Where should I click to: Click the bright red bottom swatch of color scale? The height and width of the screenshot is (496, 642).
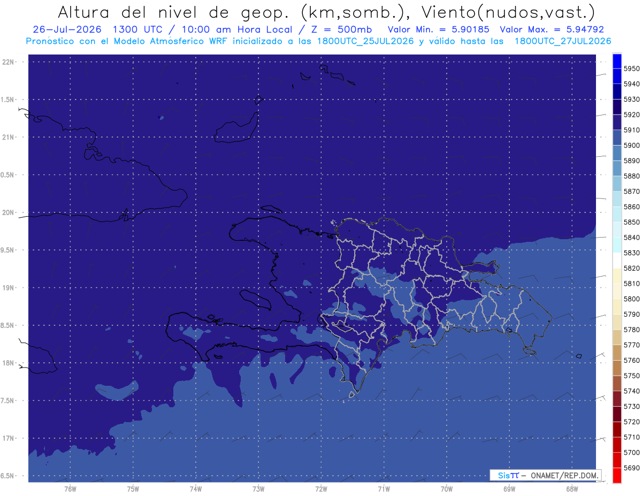pyautogui.click(x=617, y=475)
